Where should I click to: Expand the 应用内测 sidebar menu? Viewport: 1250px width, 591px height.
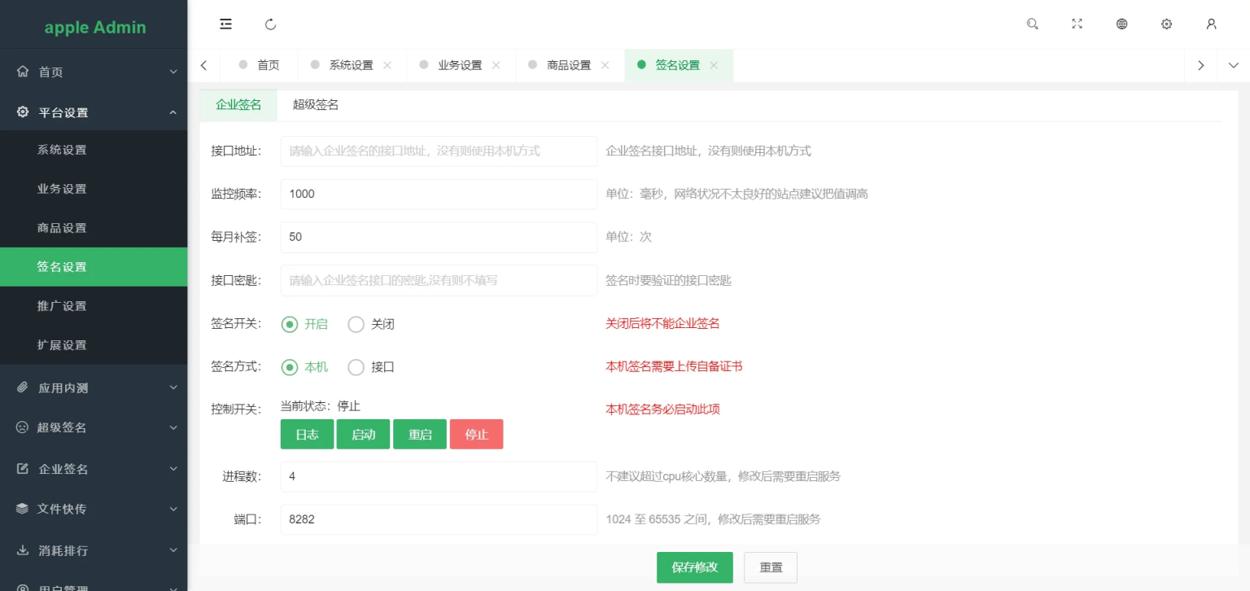coord(94,388)
